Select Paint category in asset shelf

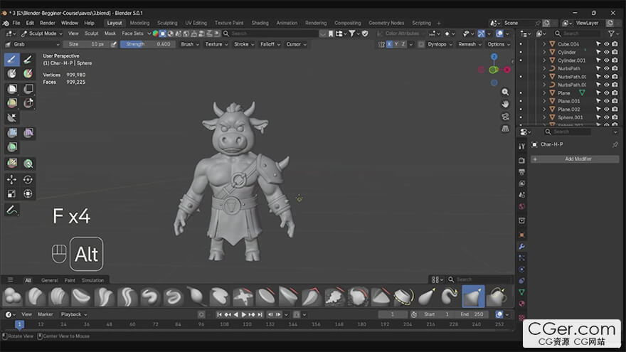(x=70, y=281)
